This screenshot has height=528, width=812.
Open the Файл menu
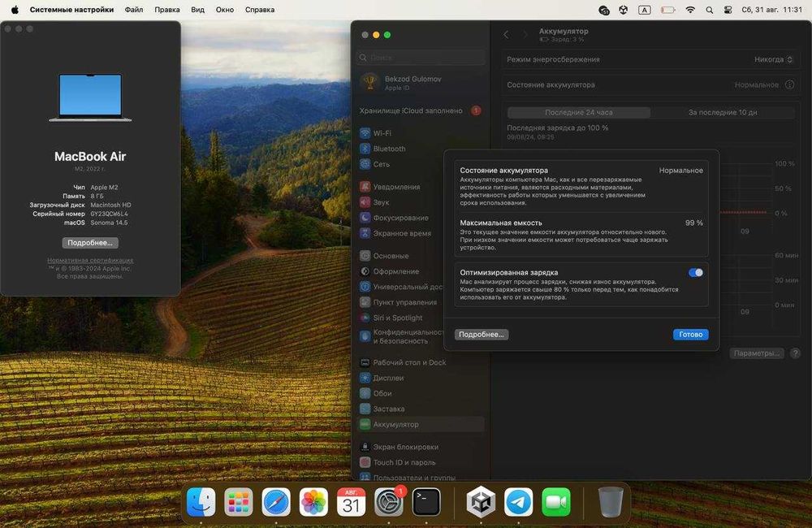tap(134, 10)
